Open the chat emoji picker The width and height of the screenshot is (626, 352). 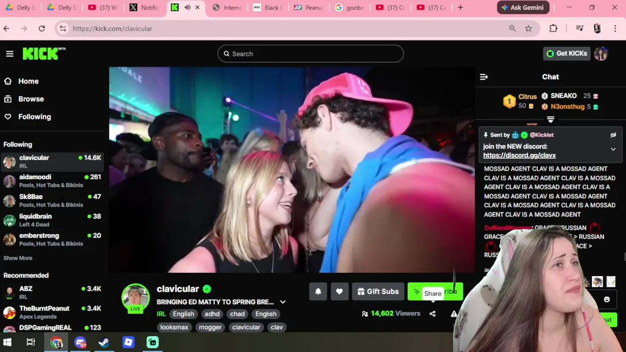(x=607, y=299)
